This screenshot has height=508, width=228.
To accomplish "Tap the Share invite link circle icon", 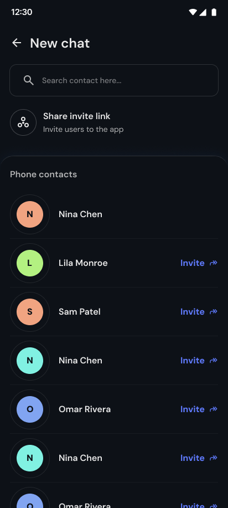I will (x=23, y=122).
